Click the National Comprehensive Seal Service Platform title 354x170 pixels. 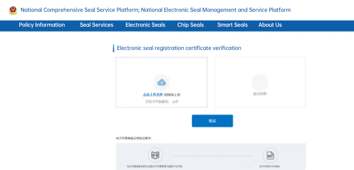[x=155, y=10]
